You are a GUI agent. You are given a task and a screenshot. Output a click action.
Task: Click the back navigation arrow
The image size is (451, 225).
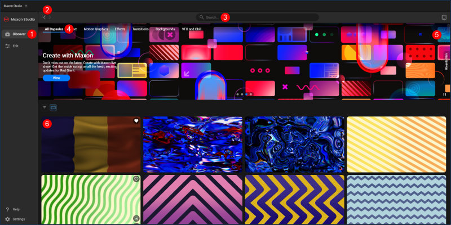(x=45, y=18)
